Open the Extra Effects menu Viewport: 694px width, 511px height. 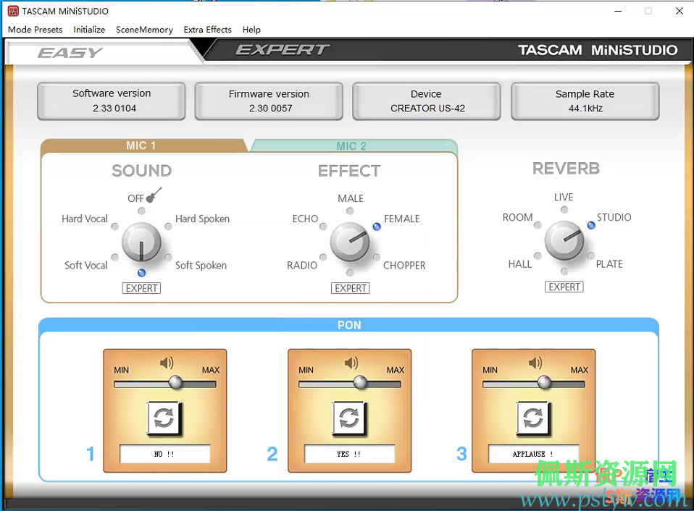pyautogui.click(x=207, y=30)
